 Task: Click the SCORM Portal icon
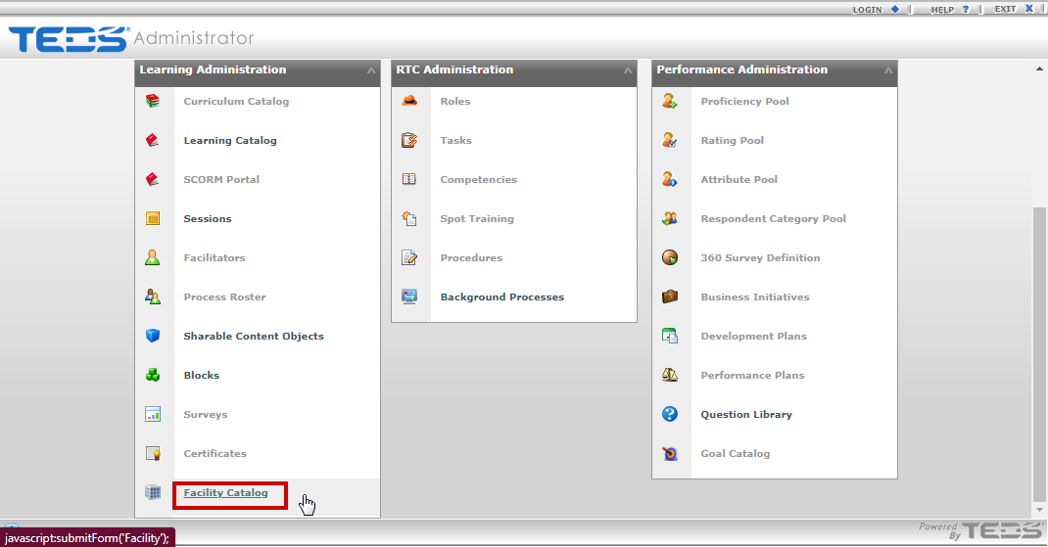(153, 179)
